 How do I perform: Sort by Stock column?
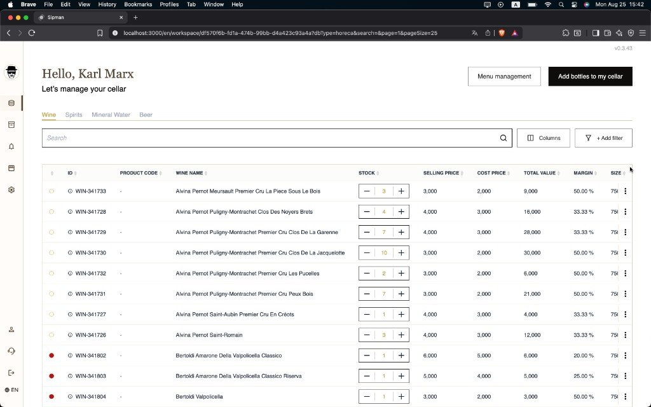[369, 173]
